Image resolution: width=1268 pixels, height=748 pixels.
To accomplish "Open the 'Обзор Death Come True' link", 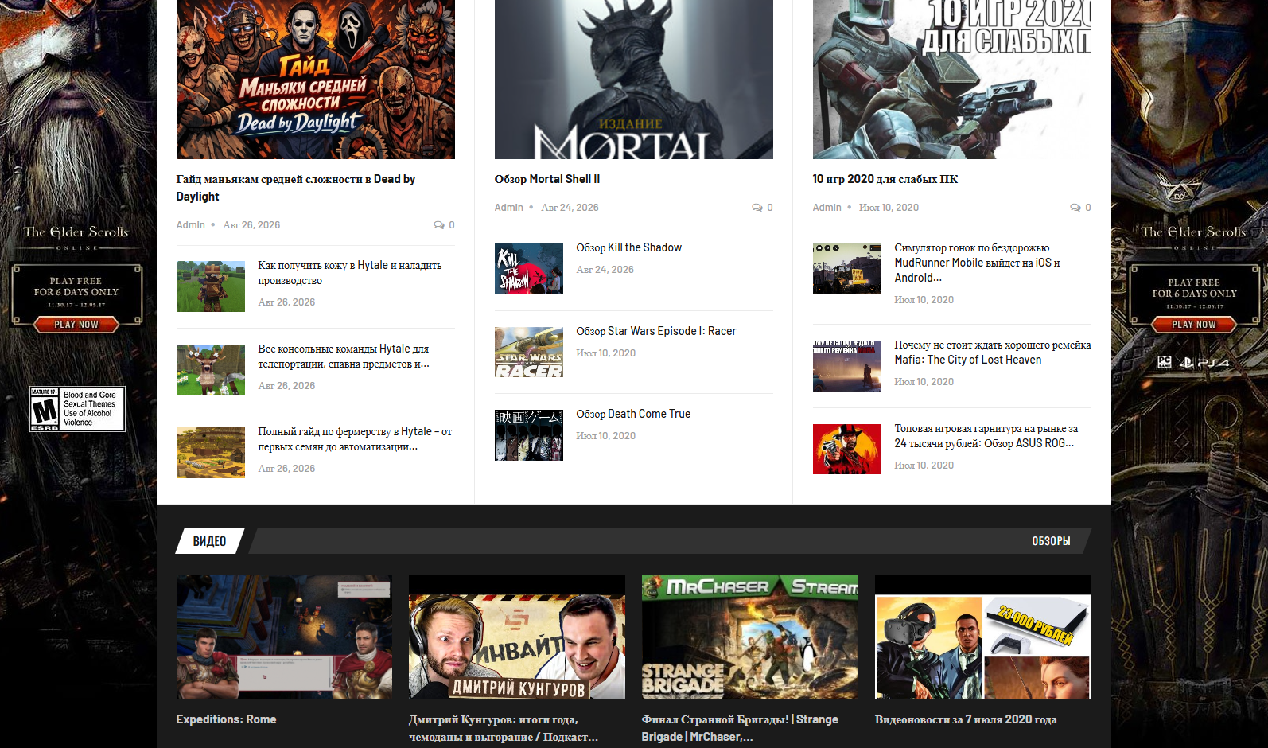I will (x=633, y=414).
